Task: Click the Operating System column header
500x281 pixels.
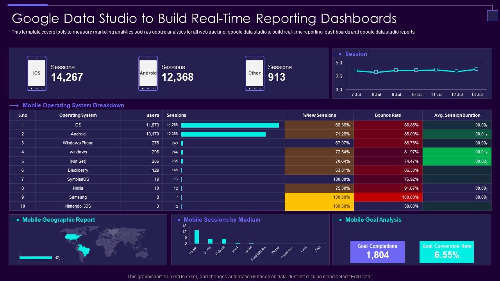Action: [78, 115]
